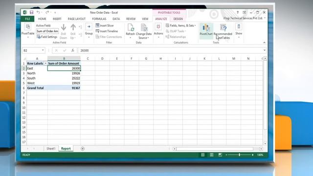Customize Quick Access Toolbar dropdown
Screen dimensions: 313x176
pyautogui.click(x=55, y=13)
